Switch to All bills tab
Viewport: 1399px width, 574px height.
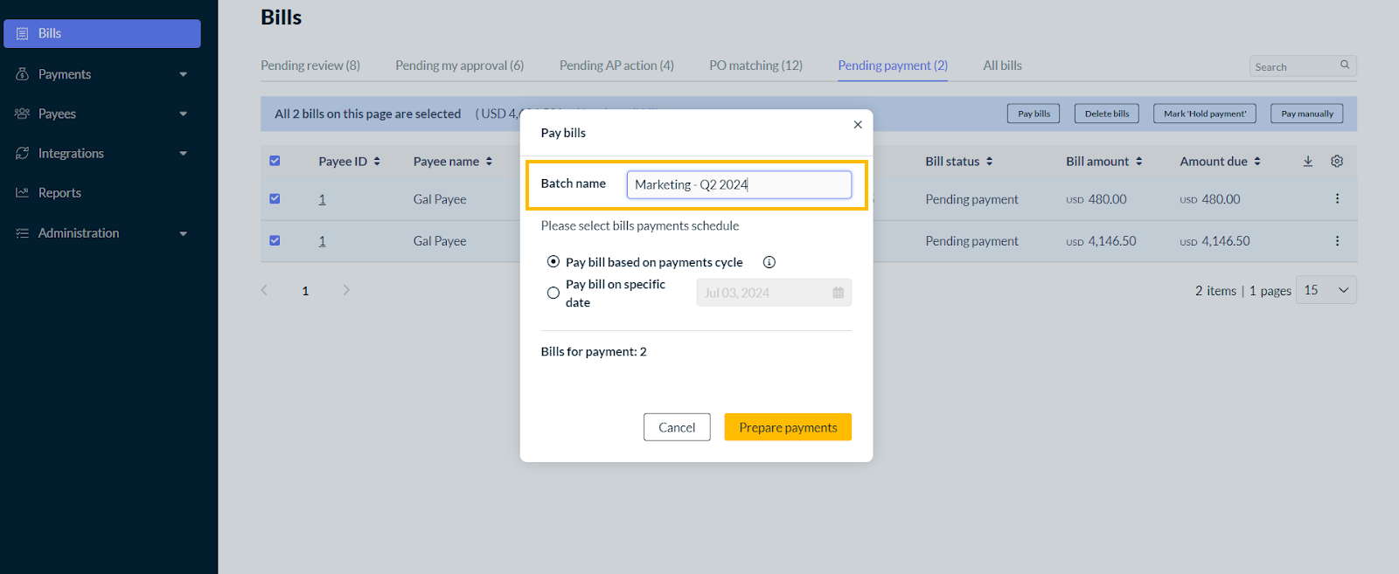pos(1002,66)
